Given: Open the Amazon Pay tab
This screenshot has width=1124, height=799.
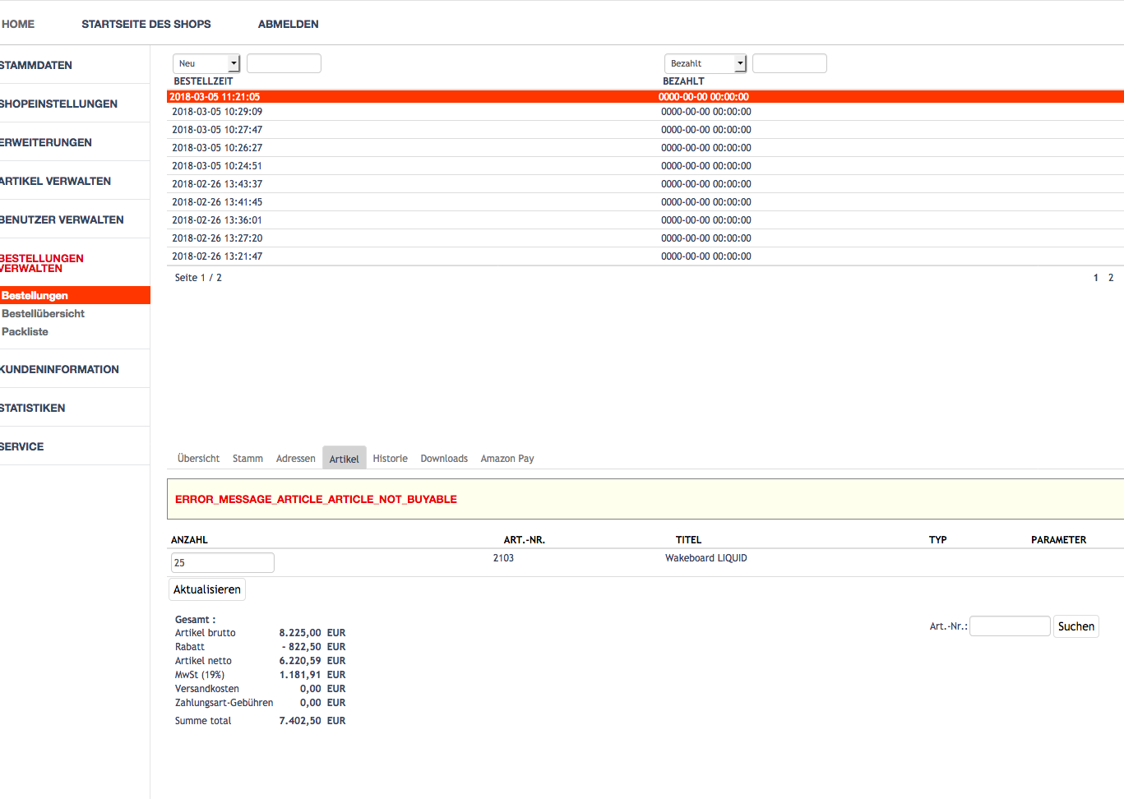Looking at the screenshot, I should tap(507, 459).
